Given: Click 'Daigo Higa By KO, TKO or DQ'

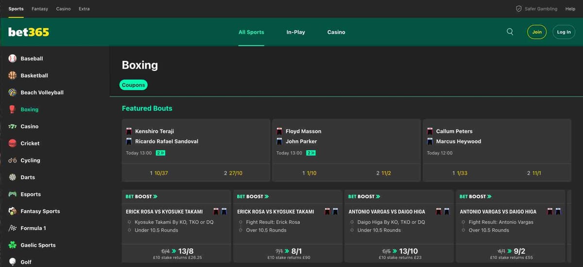Looking at the screenshot, I should [391, 222].
